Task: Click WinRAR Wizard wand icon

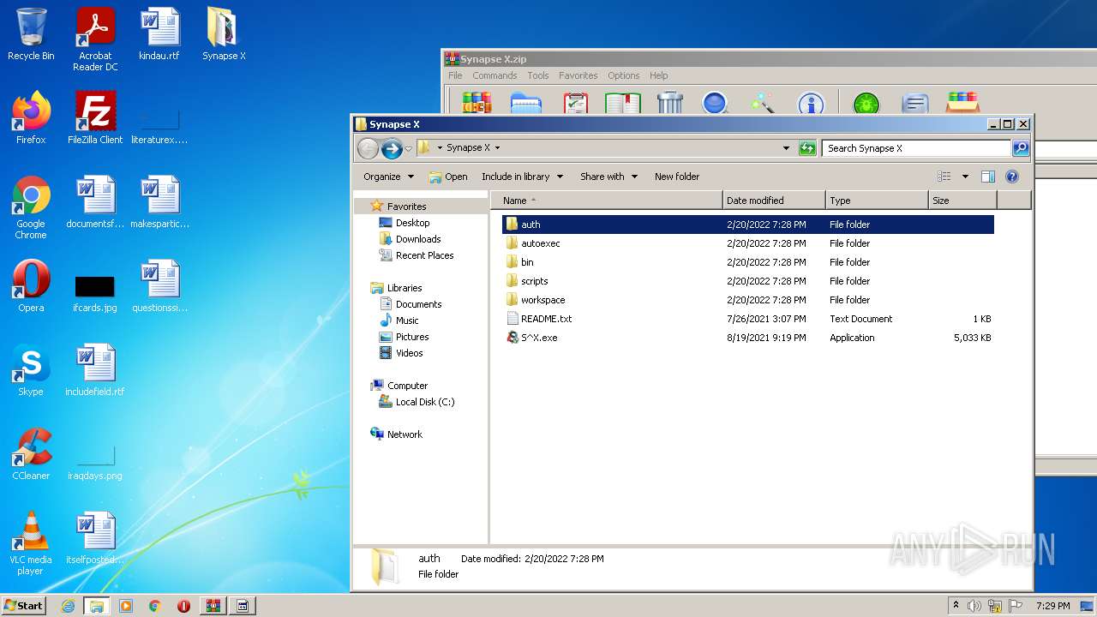Action: point(762,103)
